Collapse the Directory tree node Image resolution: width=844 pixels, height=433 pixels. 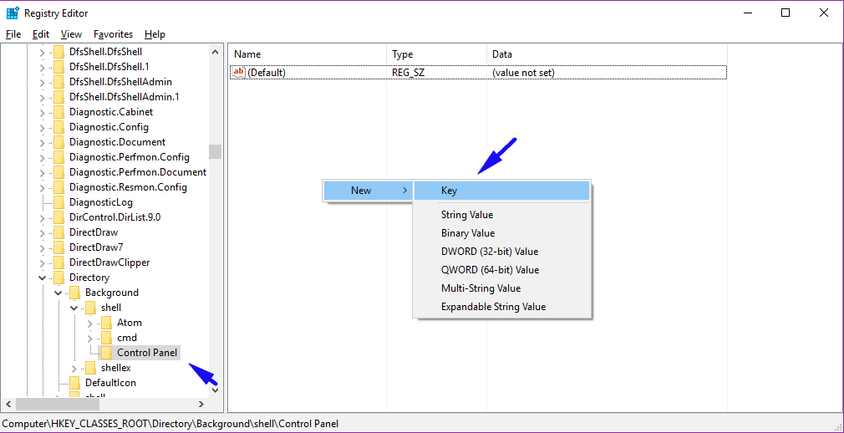42,278
